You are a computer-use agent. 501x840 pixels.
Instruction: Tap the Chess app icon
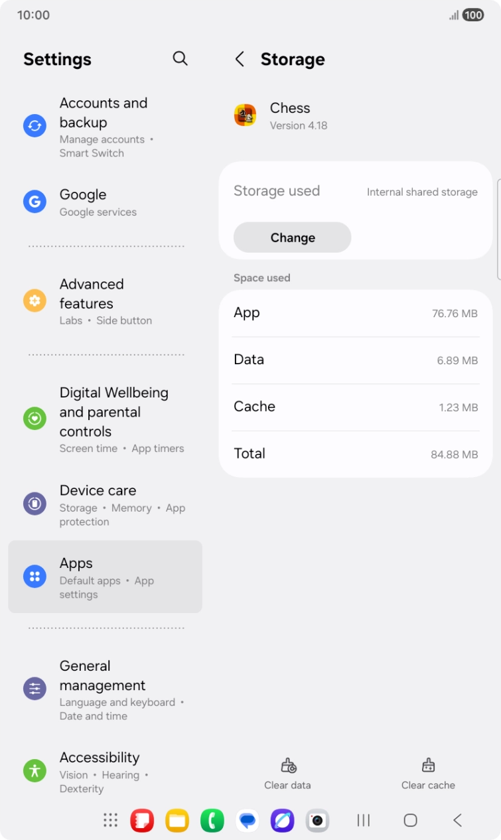246,115
